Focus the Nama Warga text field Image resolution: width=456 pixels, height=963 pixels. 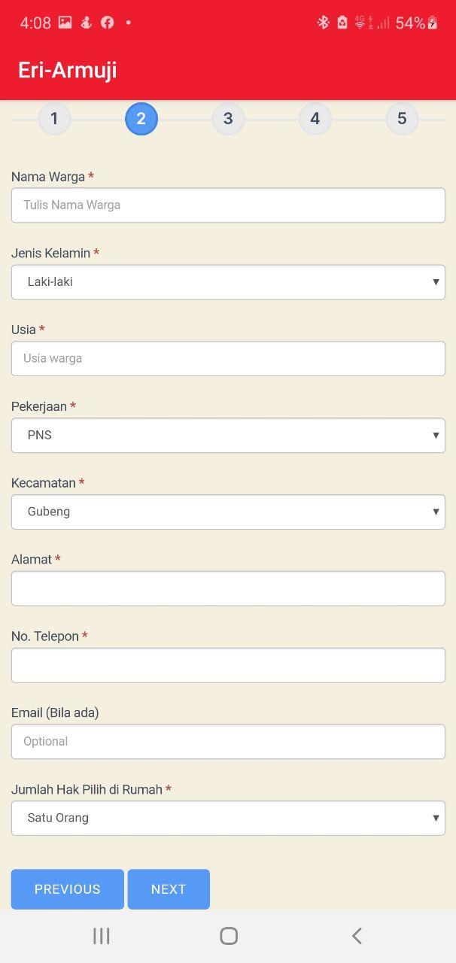pyautogui.click(x=228, y=205)
